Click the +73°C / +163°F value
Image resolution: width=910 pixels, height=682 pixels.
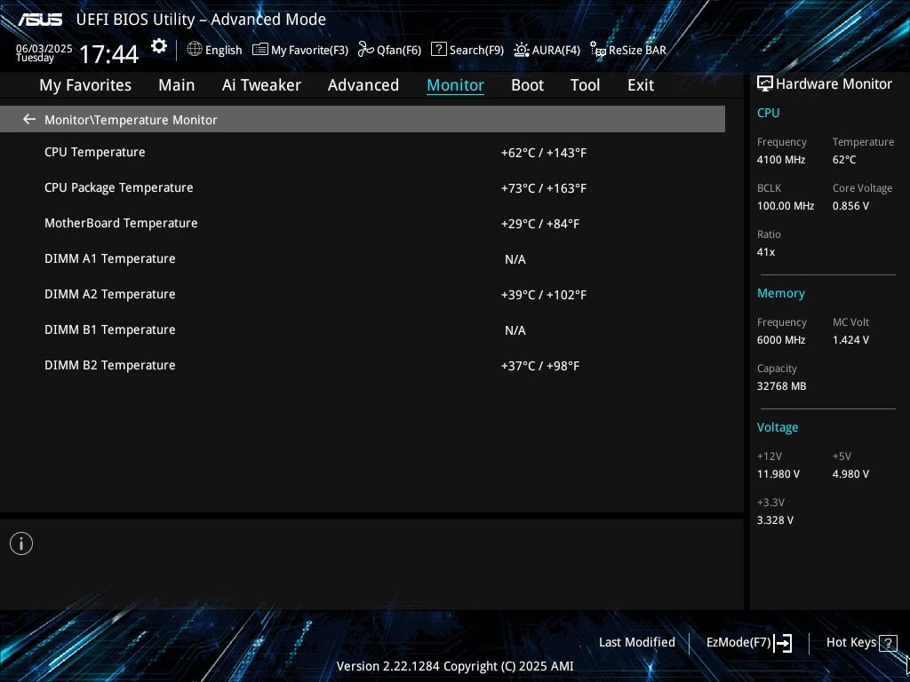544,188
